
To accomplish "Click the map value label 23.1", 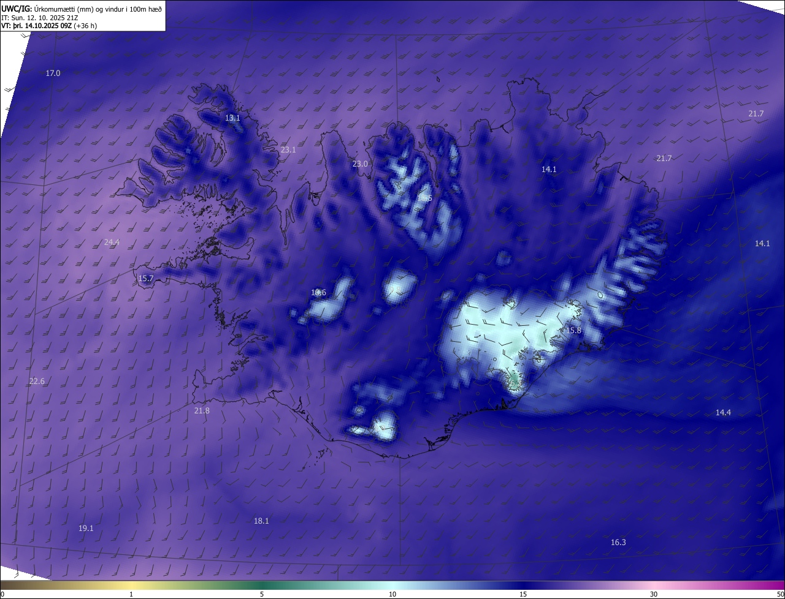I will tap(288, 149).
